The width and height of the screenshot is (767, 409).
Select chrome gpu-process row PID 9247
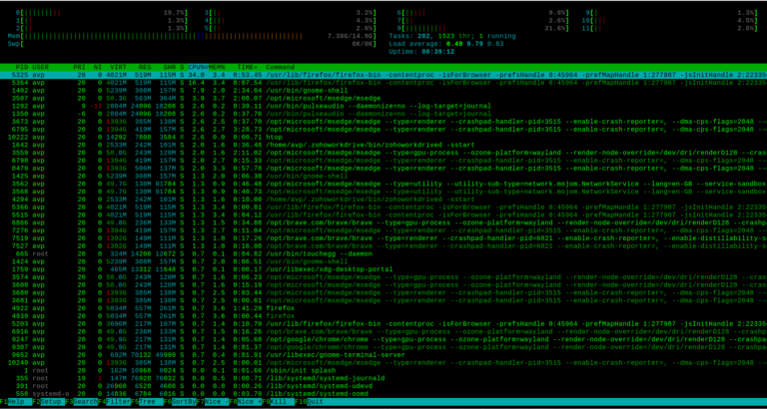(383, 339)
